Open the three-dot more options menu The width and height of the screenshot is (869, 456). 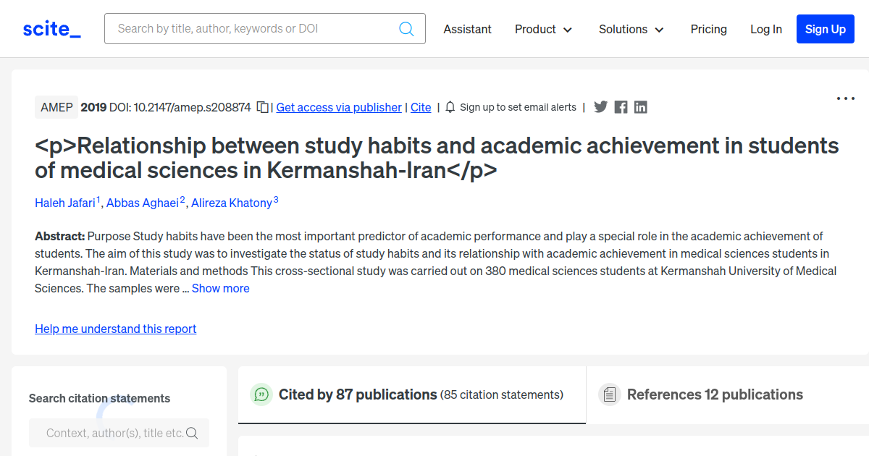846,98
